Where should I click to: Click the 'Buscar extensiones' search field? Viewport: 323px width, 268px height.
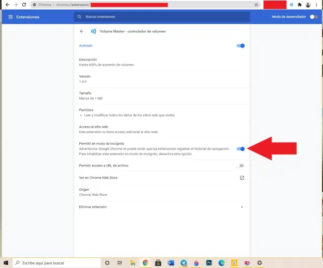tap(161, 17)
